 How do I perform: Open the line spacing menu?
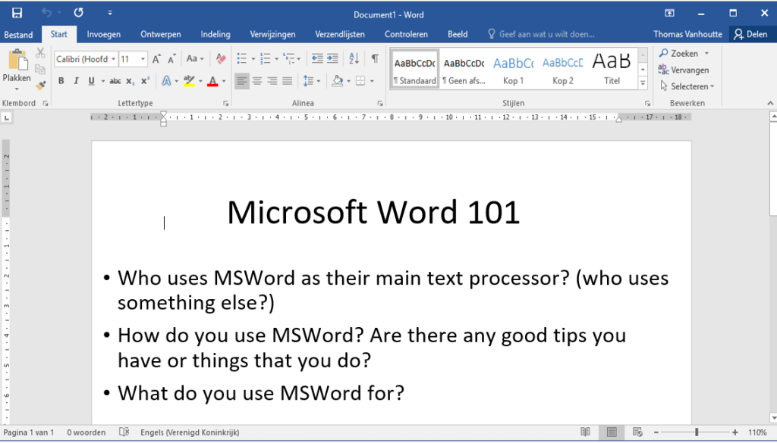[x=311, y=80]
